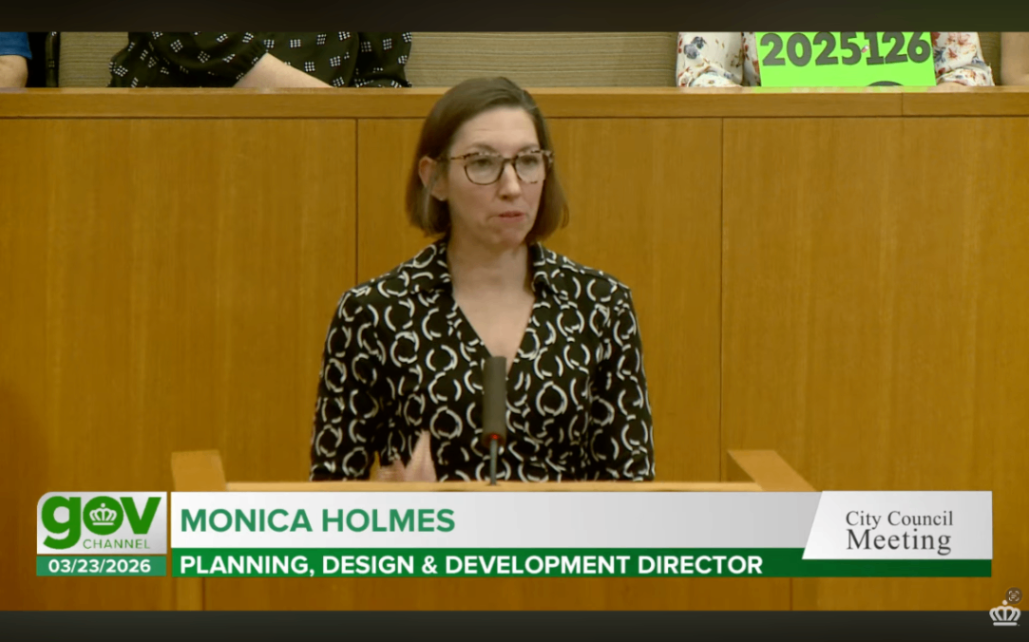Screen dimensions: 1029x642
Task: Click the 03/23/2026 date label
Action: (x=101, y=566)
